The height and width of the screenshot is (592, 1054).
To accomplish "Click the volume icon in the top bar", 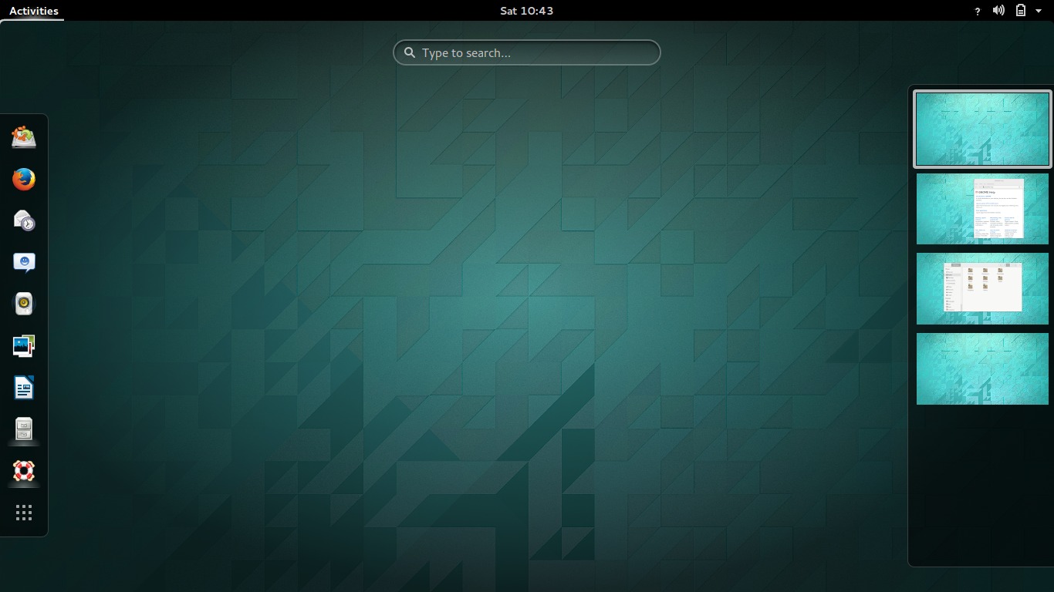I will click(x=998, y=10).
